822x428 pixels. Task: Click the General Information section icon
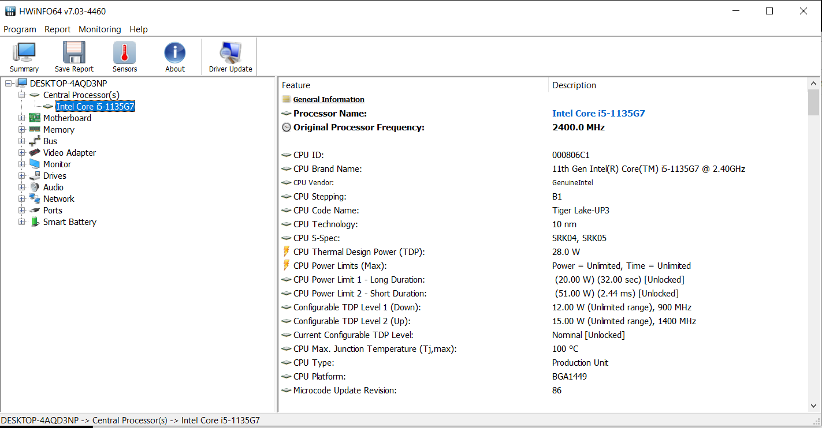click(287, 99)
